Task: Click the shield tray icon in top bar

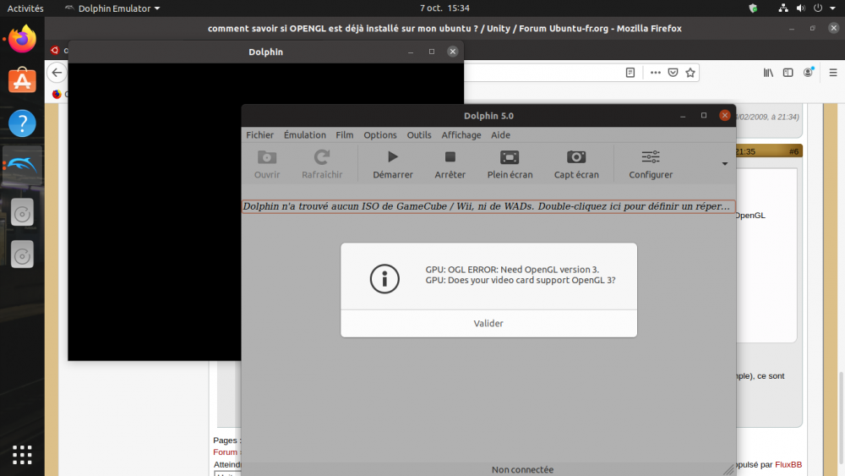Action: click(754, 8)
